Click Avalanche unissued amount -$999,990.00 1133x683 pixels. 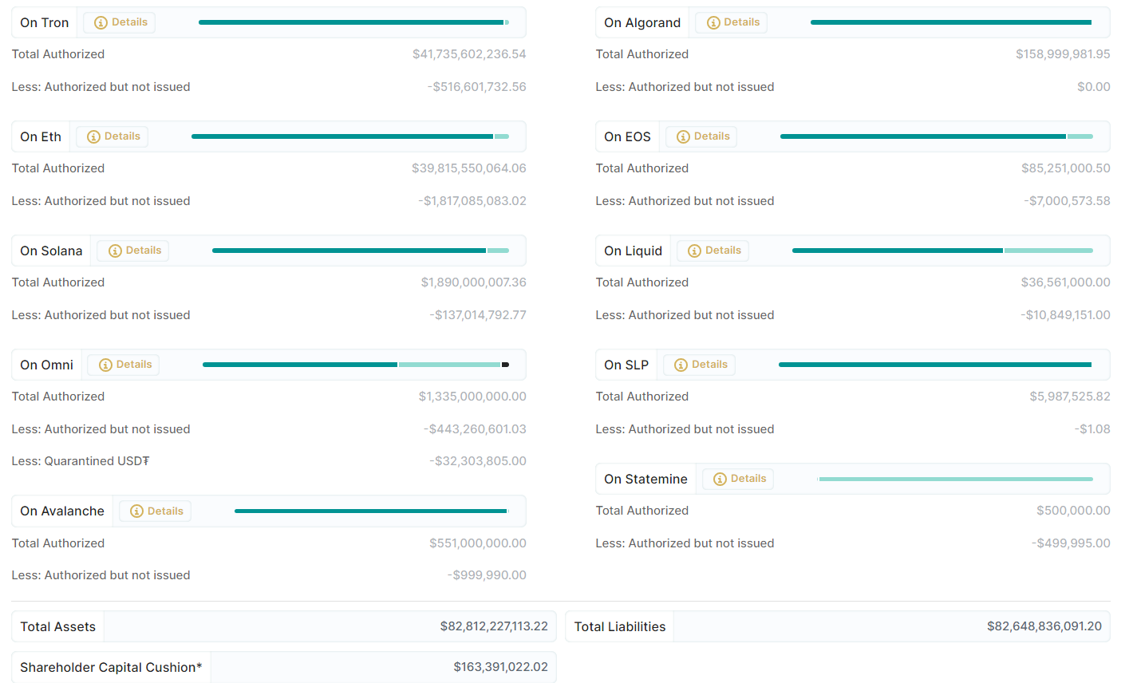tap(487, 575)
